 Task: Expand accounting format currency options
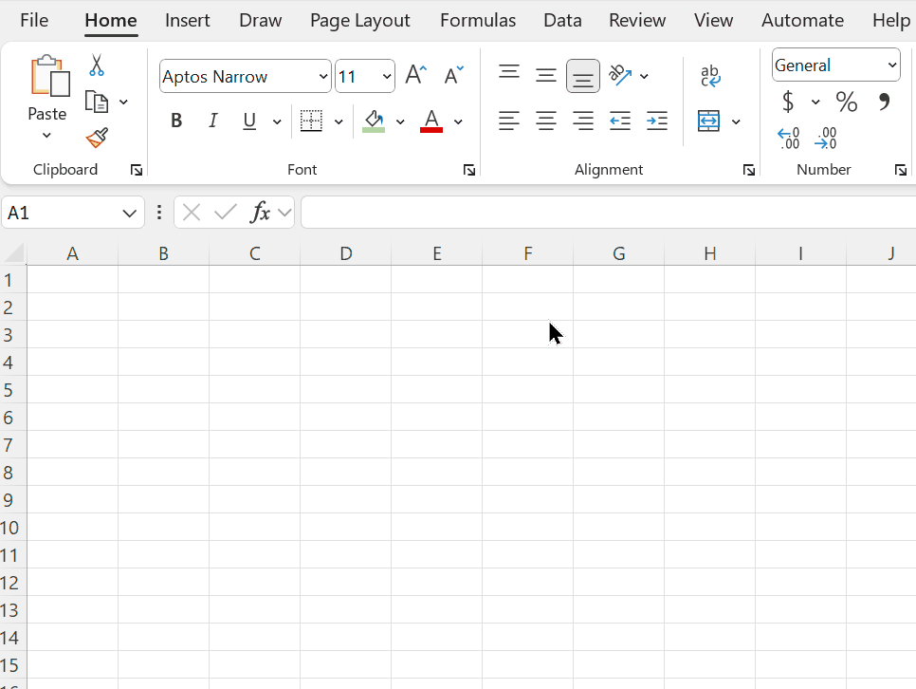(815, 102)
